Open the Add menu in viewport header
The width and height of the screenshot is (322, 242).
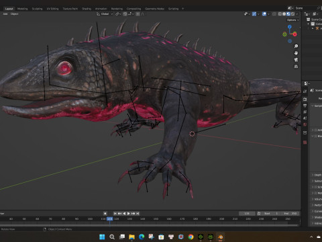pos(5,14)
